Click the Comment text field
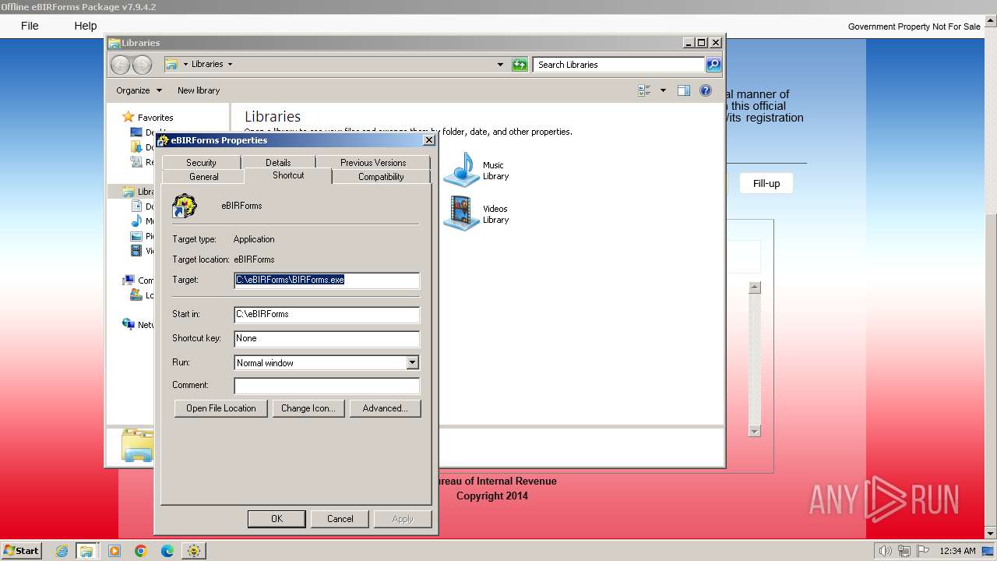This screenshot has width=997, height=561. pos(326,386)
